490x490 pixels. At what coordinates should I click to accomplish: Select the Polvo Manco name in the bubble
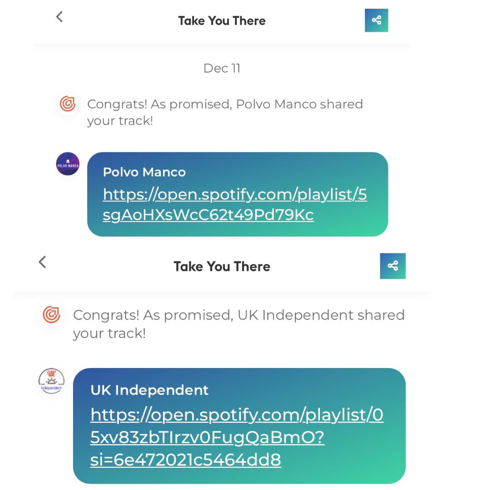[x=144, y=172]
